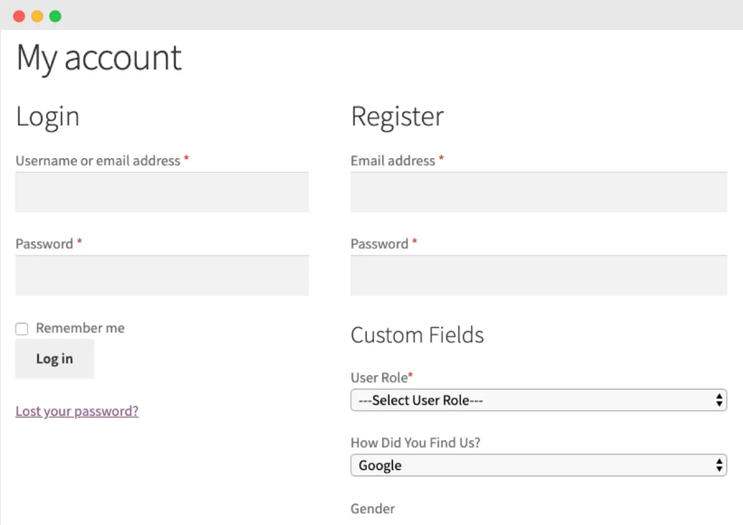Click the Gender field label

(x=373, y=509)
